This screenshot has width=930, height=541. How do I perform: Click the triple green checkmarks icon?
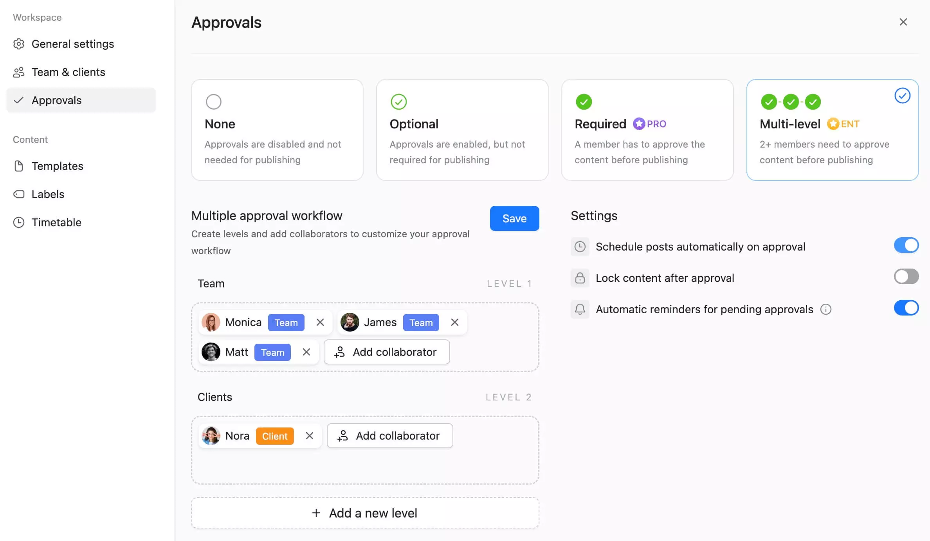[x=791, y=102]
